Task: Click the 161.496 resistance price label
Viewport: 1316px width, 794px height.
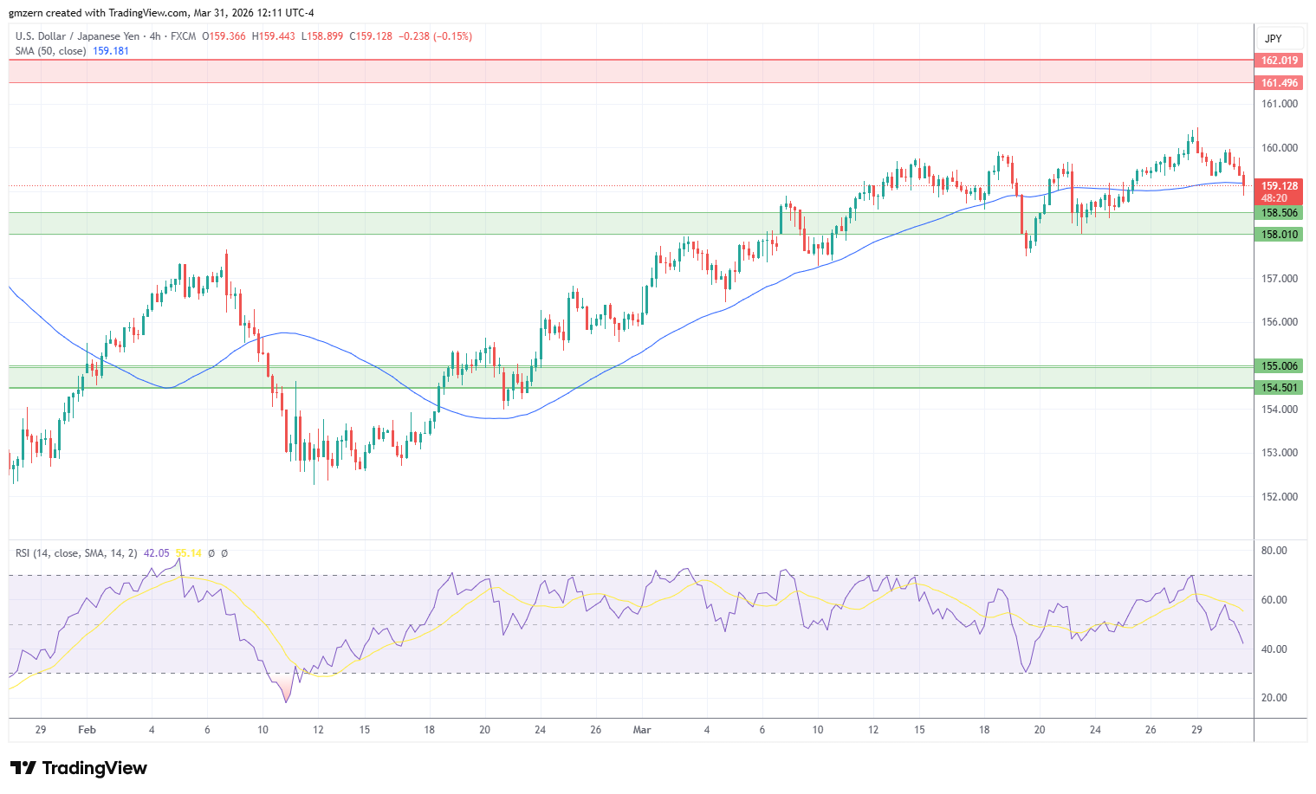Action: pyautogui.click(x=1279, y=83)
